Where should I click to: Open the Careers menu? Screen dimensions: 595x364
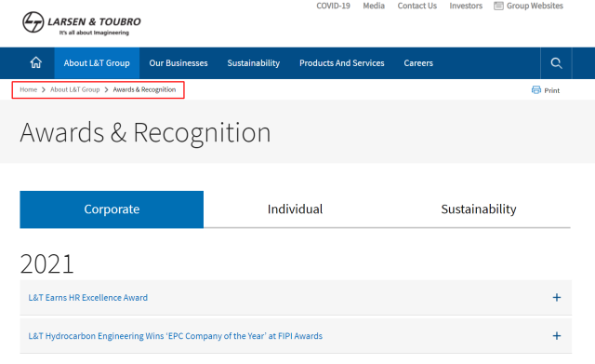(418, 63)
